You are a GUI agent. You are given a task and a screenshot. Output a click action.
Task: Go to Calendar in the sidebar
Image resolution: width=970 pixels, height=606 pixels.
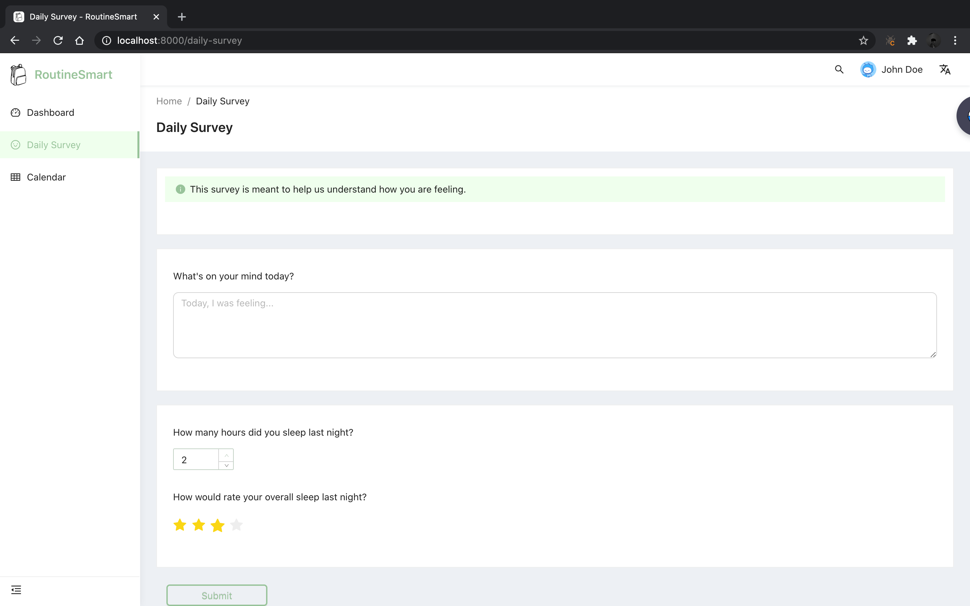pyautogui.click(x=46, y=177)
